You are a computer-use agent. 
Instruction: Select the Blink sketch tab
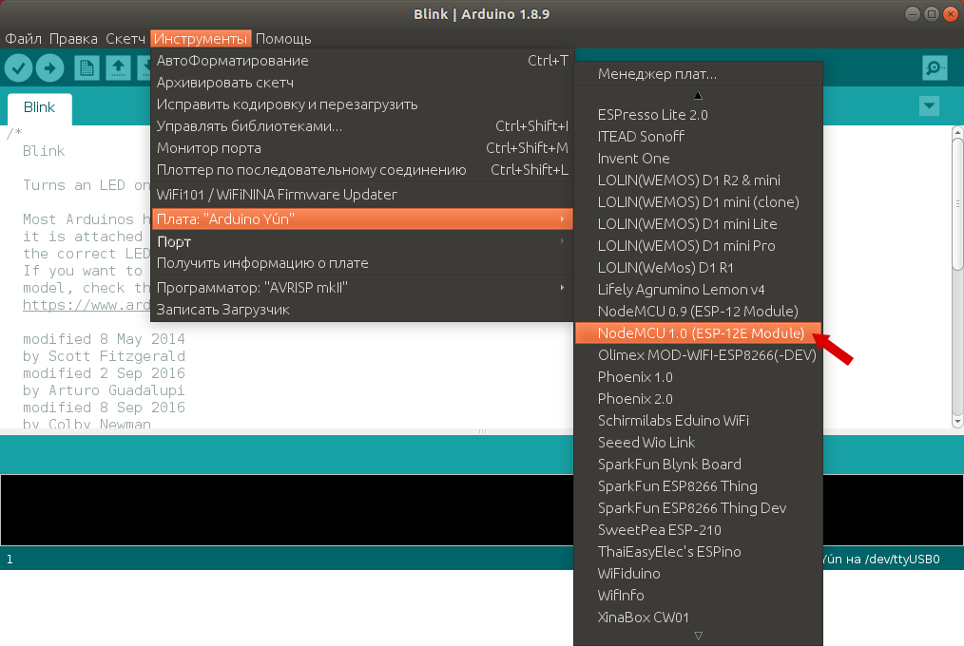click(x=39, y=107)
